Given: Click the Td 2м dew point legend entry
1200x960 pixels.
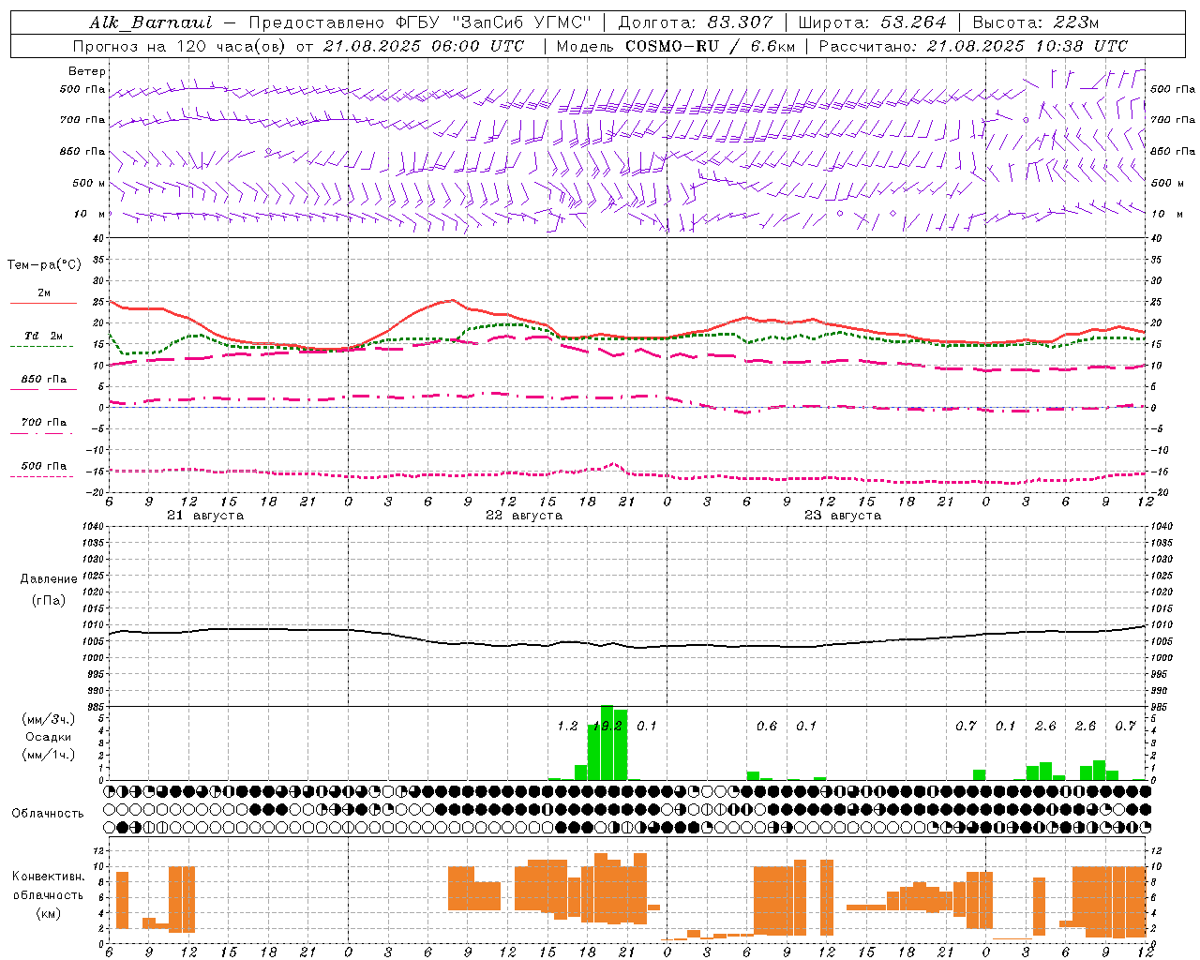Looking at the screenshot, I should (x=43, y=336).
